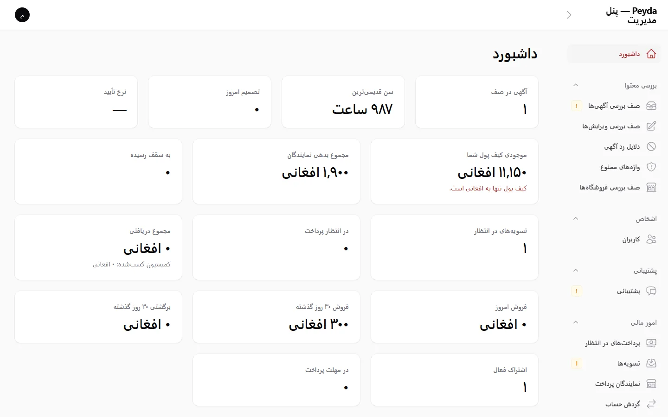This screenshot has height=417, width=668.
Task: Click the users icon next to کاربران
Action: 651,240
